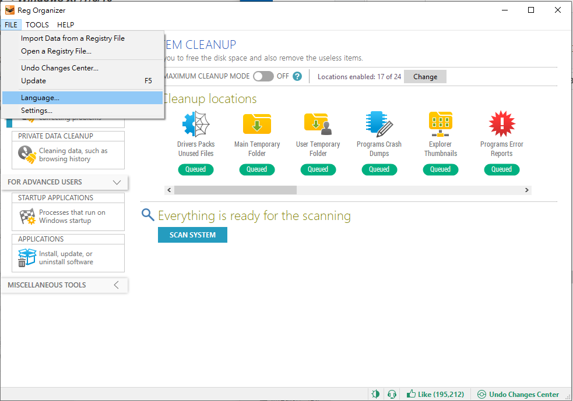
Task: Toggle the Maximum Cleanup Mode switch
Action: 263,76
